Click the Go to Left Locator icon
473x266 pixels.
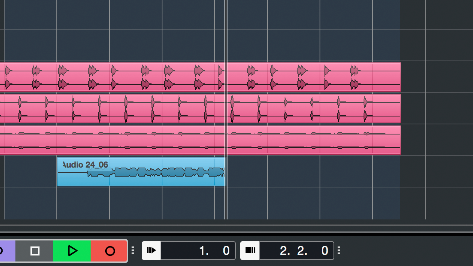tap(152, 251)
